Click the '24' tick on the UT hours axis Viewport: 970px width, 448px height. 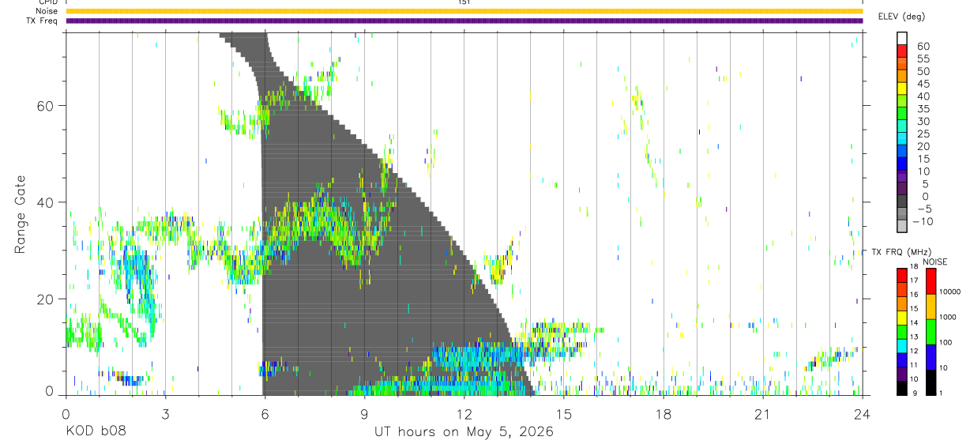[863, 413]
